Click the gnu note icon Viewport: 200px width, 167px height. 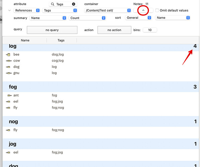coord(9,73)
